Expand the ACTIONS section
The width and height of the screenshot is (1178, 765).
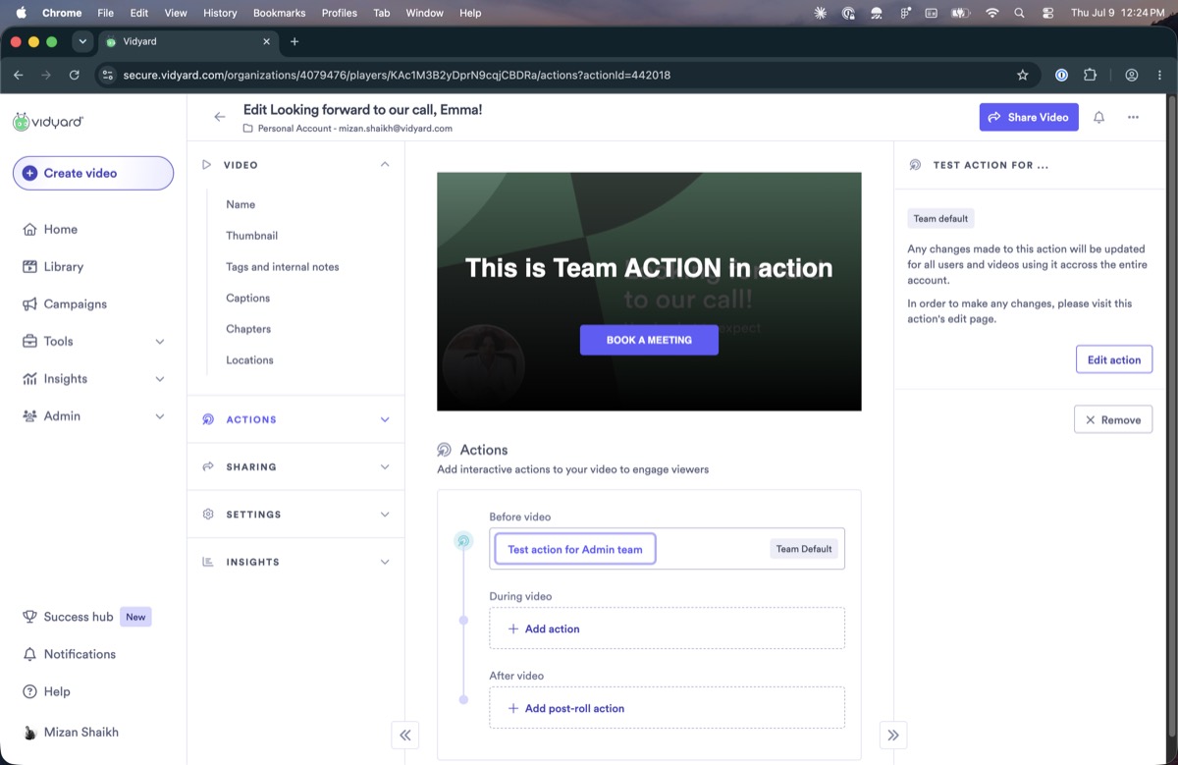[385, 419]
